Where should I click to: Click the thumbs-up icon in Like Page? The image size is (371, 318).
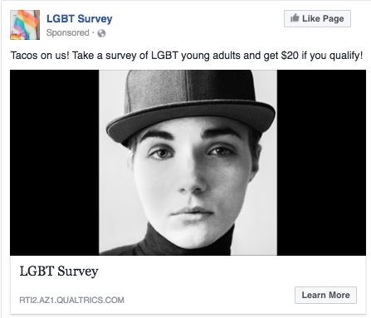(x=295, y=18)
